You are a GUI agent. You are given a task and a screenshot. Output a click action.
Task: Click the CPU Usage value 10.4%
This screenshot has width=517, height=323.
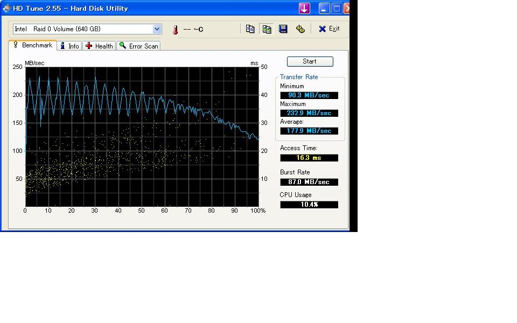309,205
